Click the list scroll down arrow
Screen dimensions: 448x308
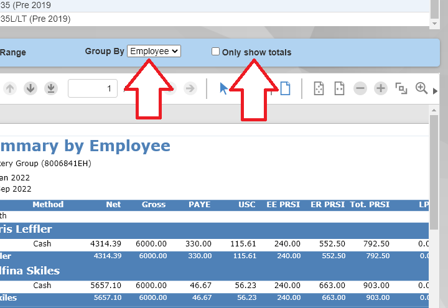tap(435, 22)
